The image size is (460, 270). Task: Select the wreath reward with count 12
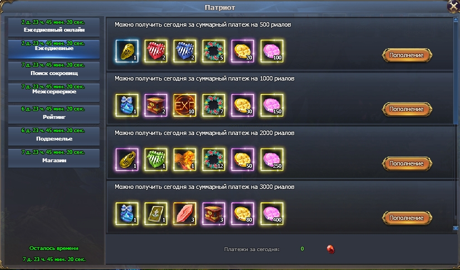[x=214, y=159]
